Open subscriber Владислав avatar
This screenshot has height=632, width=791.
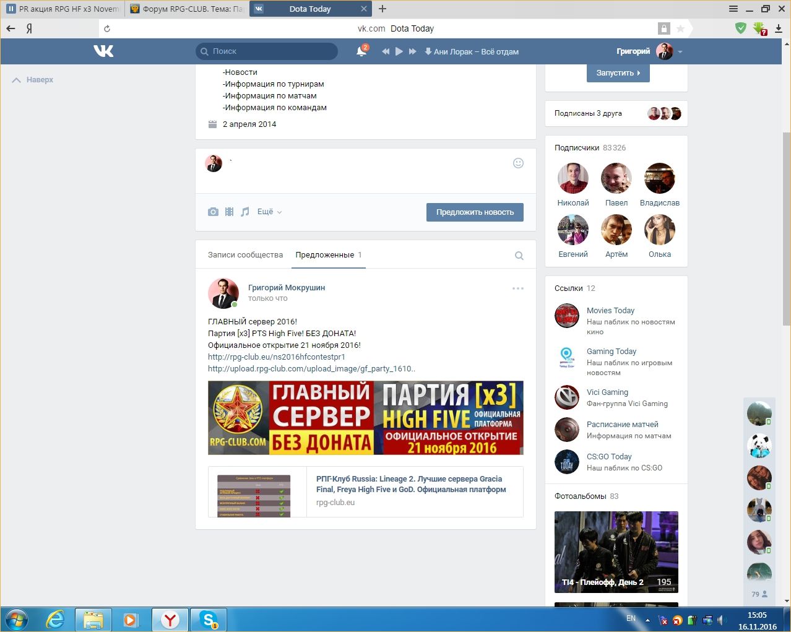660,179
